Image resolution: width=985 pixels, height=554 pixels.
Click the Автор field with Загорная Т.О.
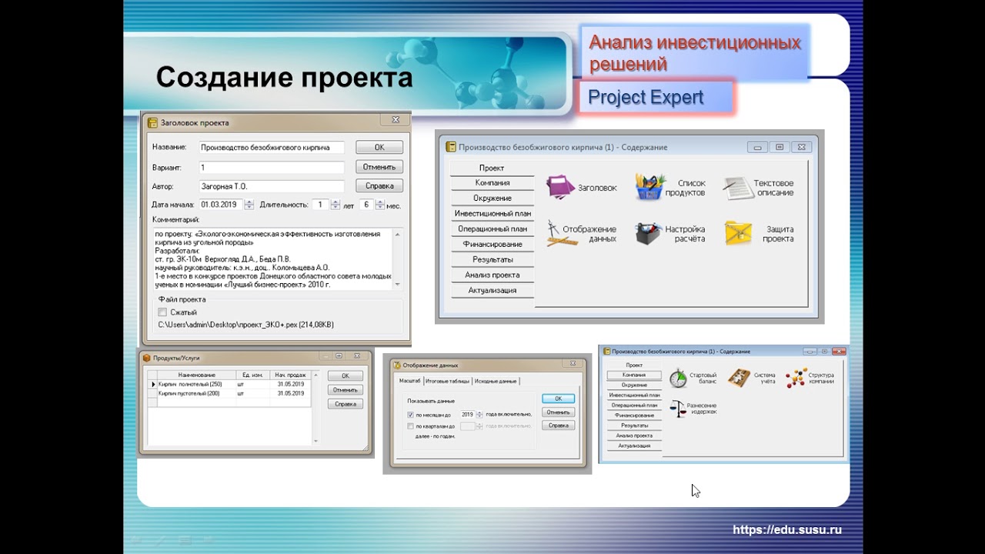tap(271, 186)
